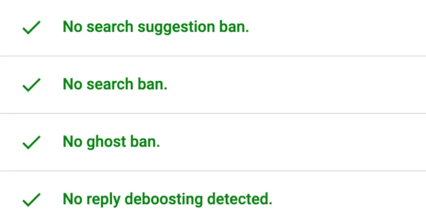Select the checkmark icon for 'No ghost ban.'
Image resolution: width=426 pixels, height=224 pixels.
[31, 142]
